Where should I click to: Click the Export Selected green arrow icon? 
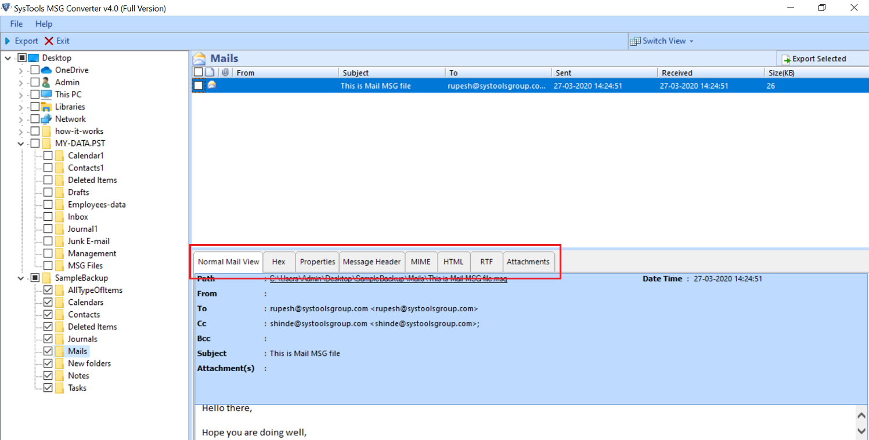coord(786,59)
